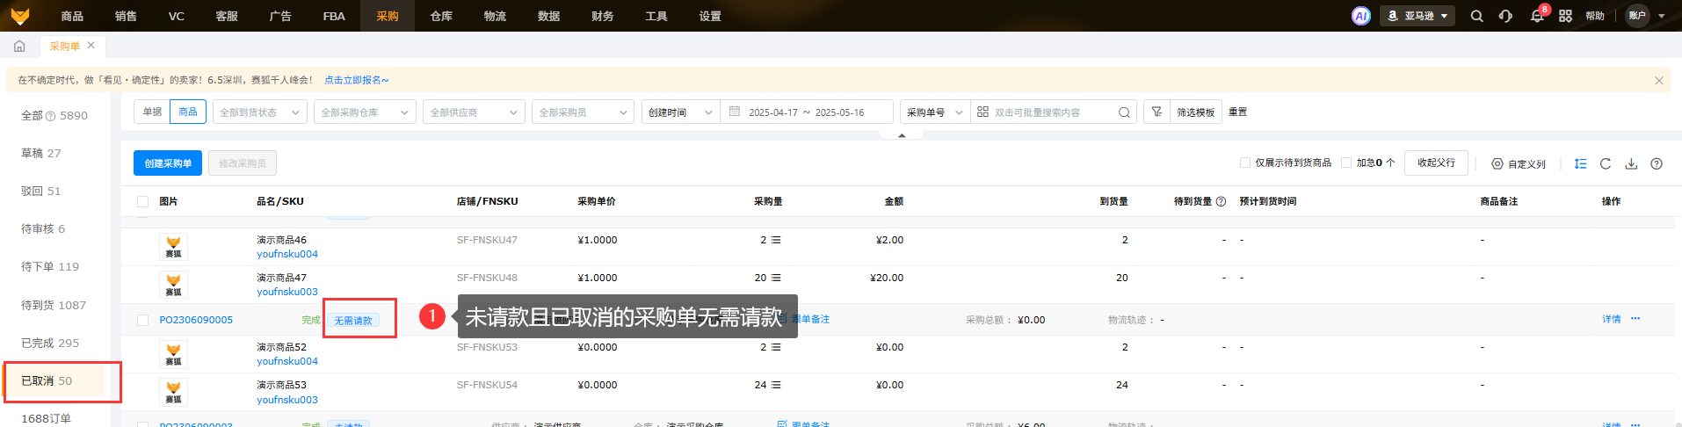Open the custom columns hexagon icon
The height and width of the screenshot is (427, 1682).
click(x=1497, y=163)
